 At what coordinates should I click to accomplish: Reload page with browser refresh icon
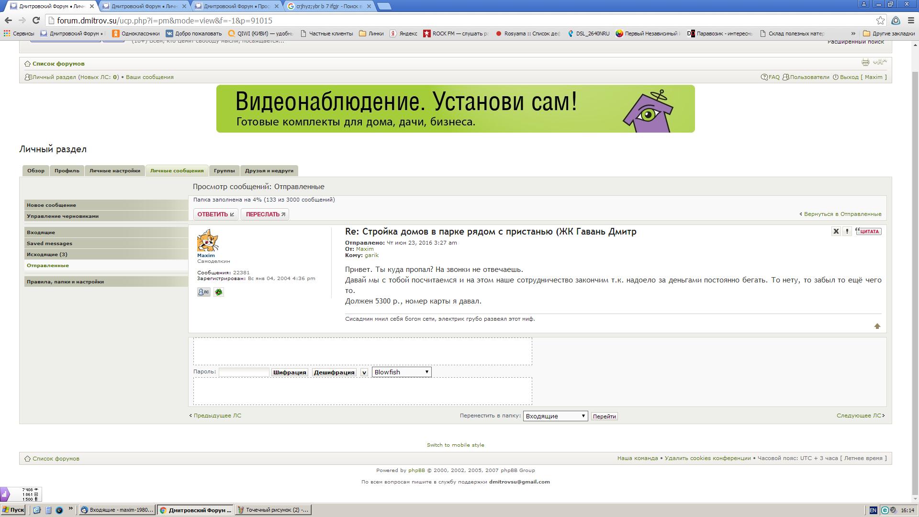[x=35, y=20]
